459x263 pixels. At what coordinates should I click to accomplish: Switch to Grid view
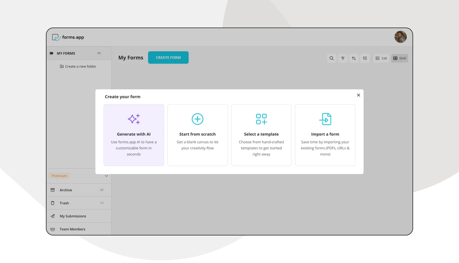(x=399, y=58)
